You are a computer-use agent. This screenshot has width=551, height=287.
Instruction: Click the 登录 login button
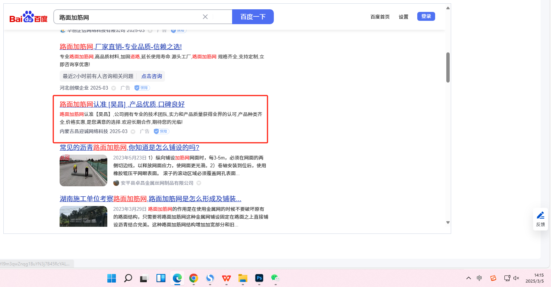(x=426, y=16)
